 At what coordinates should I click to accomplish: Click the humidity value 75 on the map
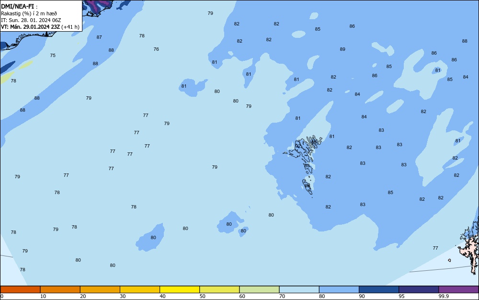pos(53,56)
